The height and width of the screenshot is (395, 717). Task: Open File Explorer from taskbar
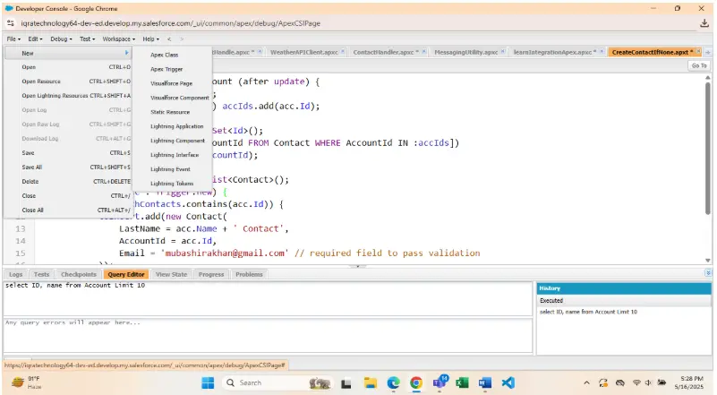[370, 382]
